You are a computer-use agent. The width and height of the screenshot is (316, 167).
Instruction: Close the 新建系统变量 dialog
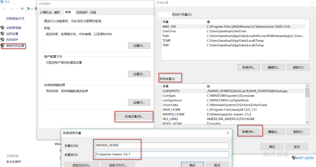(x=228, y=133)
